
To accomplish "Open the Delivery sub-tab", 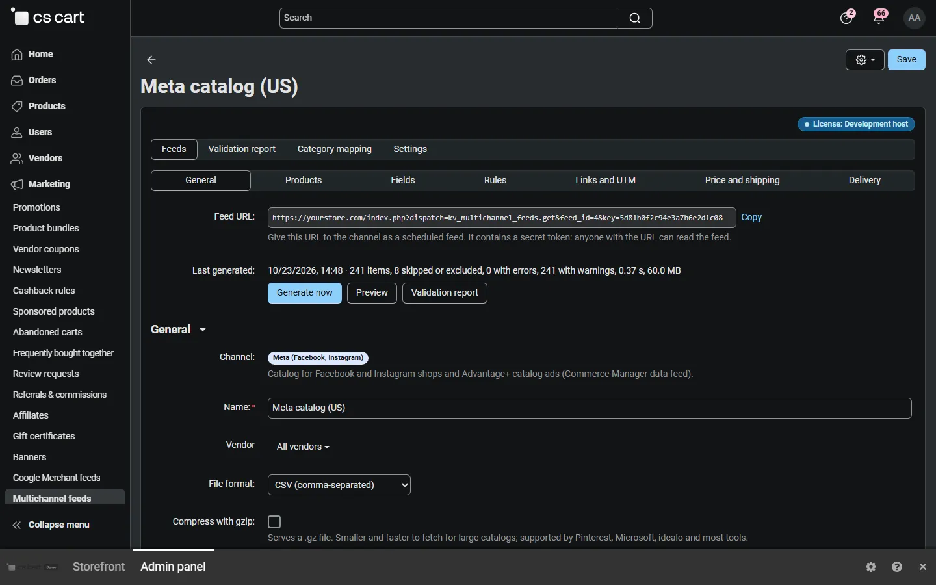I will (864, 181).
